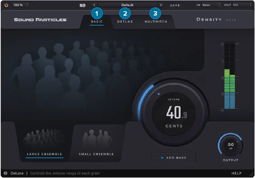This screenshot has width=255, height=178.
Task: Click the Sound Particles logo
Action: [x=40, y=19]
